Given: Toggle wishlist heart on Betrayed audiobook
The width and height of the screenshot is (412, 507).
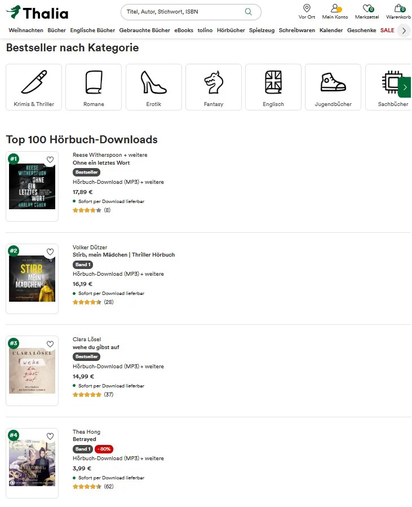Looking at the screenshot, I should pyautogui.click(x=50, y=437).
